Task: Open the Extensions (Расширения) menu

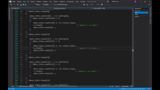Action: pyautogui.click(x=70, y=1)
